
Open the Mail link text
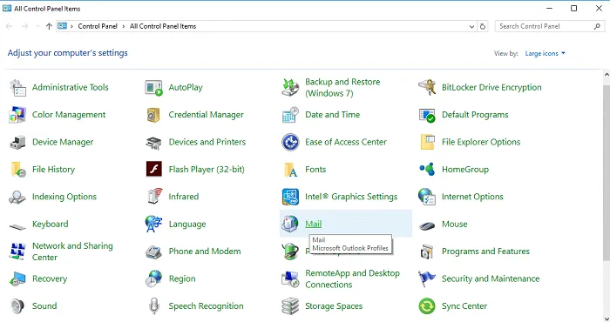[x=313, y=225]
